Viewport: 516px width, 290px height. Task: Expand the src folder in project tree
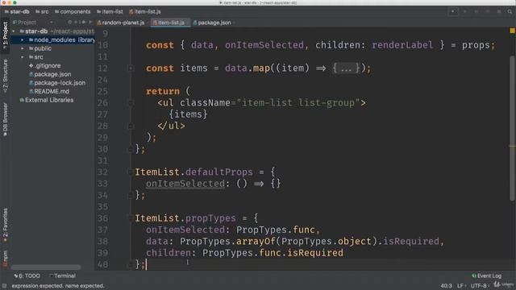click(22, 57)
